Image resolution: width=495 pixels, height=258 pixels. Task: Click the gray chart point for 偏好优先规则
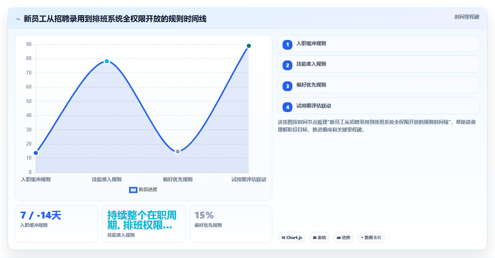pyautogui.click(x=177, y=152)
